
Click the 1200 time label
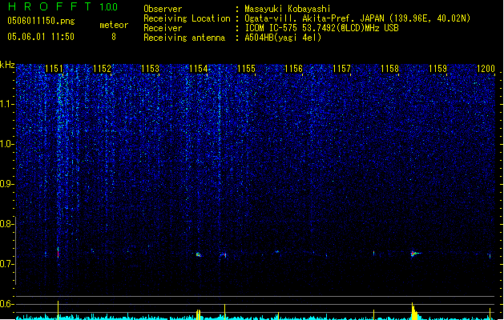click(x=486, y=69)
